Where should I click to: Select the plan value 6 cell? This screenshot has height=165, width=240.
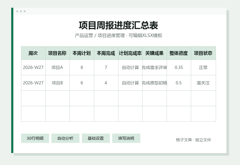coord(82,83)
